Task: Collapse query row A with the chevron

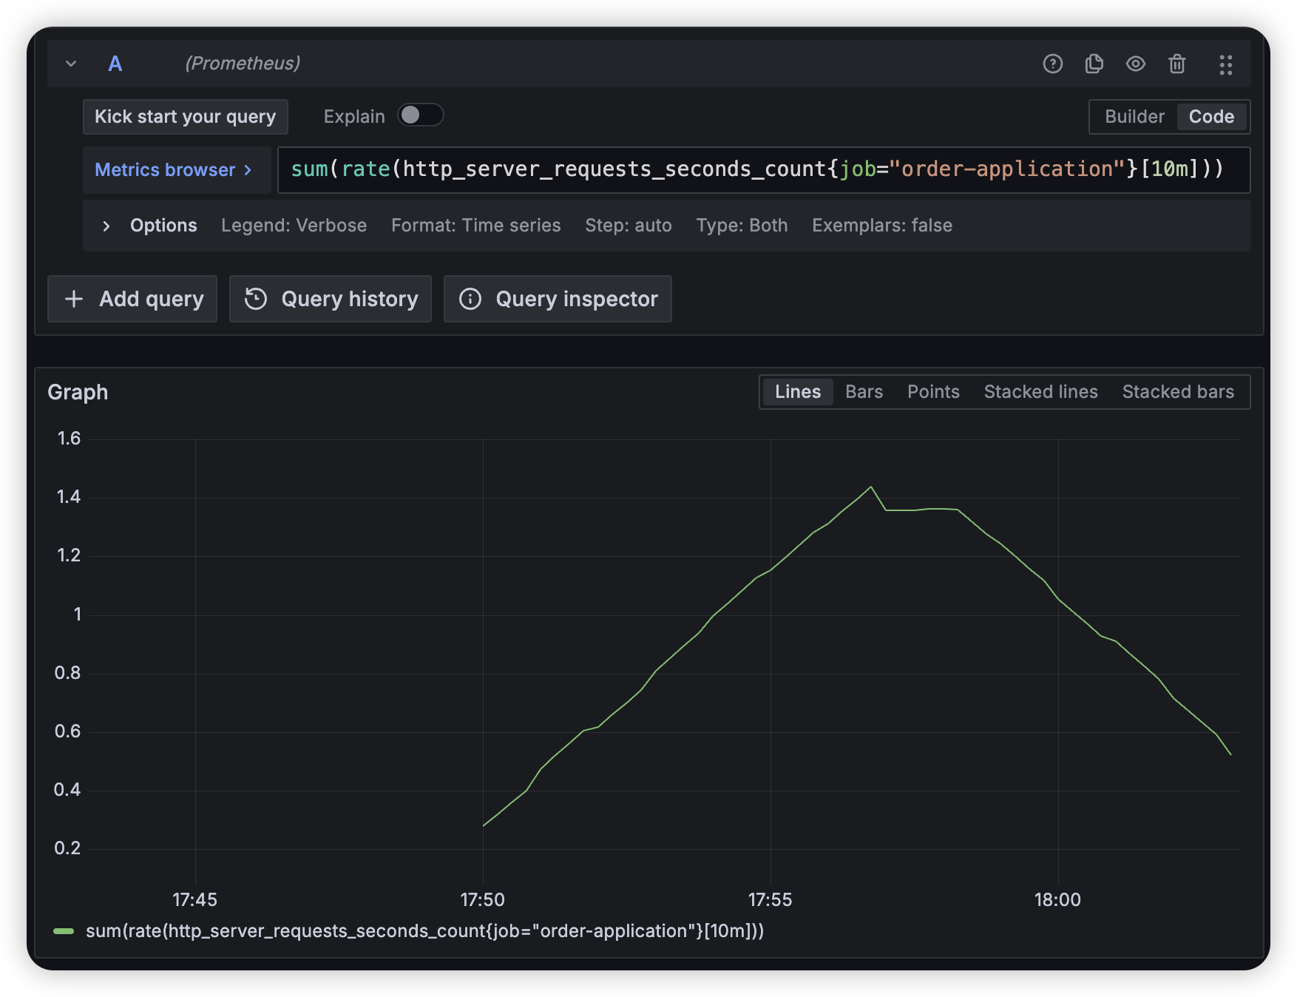Action: pos(71,64)
